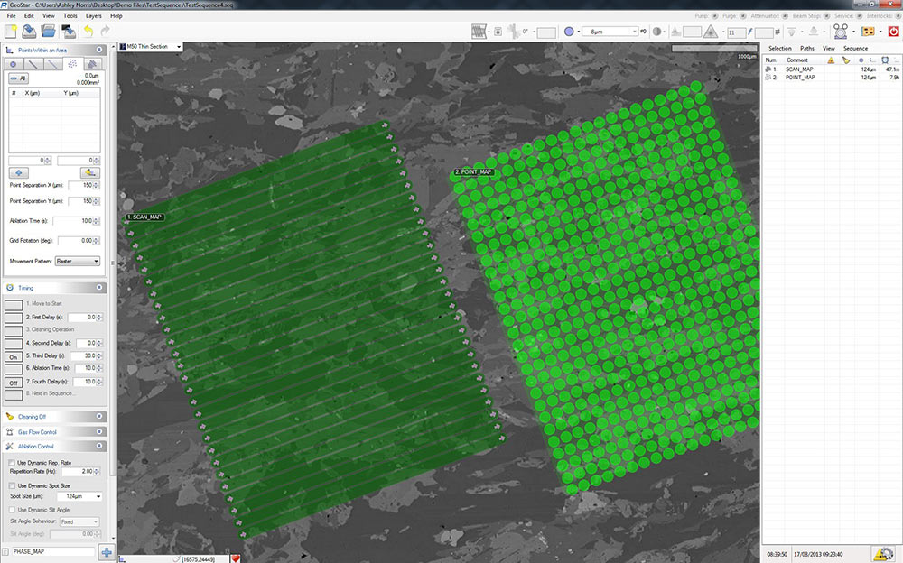Enable Use Dynamic Rep. Rate checkbox
The width and height of the screenshot is (903, 563).
[x=11, y=463]
